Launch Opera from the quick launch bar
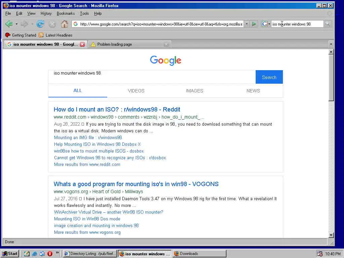The height and width of the screenshot is (258, 344). (50, 254)
